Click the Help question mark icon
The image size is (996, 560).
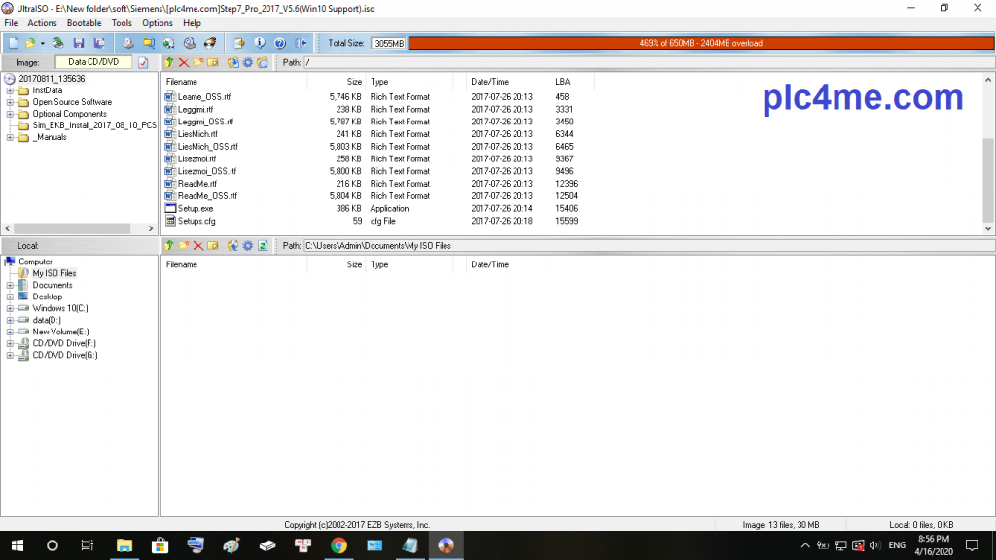click(279, 43)
